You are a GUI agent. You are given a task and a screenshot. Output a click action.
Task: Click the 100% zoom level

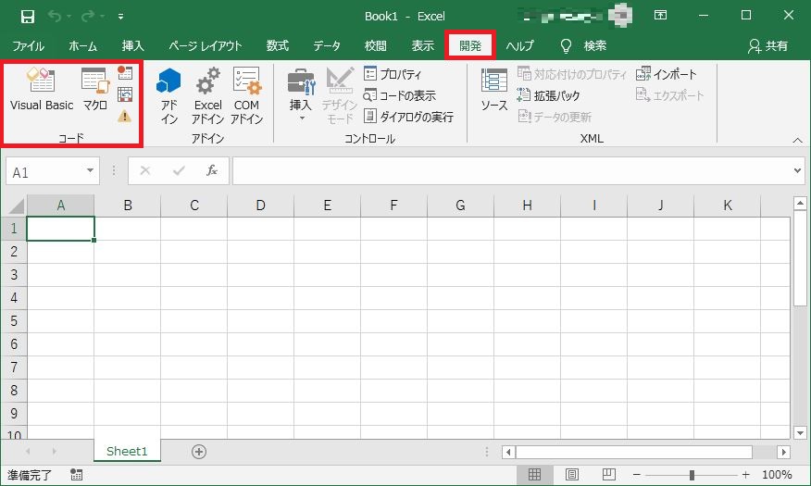(x=777, y=475)
